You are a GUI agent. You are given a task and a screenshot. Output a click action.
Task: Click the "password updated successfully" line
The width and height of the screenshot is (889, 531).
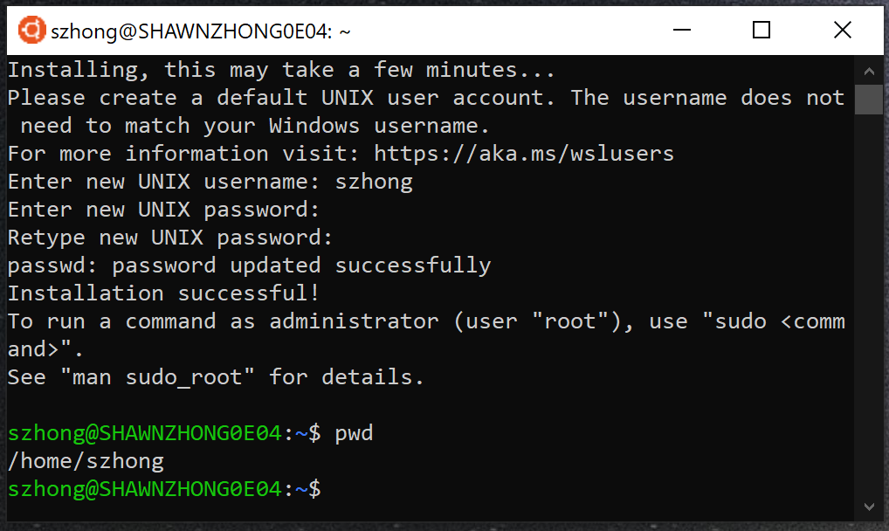(249, 265)
